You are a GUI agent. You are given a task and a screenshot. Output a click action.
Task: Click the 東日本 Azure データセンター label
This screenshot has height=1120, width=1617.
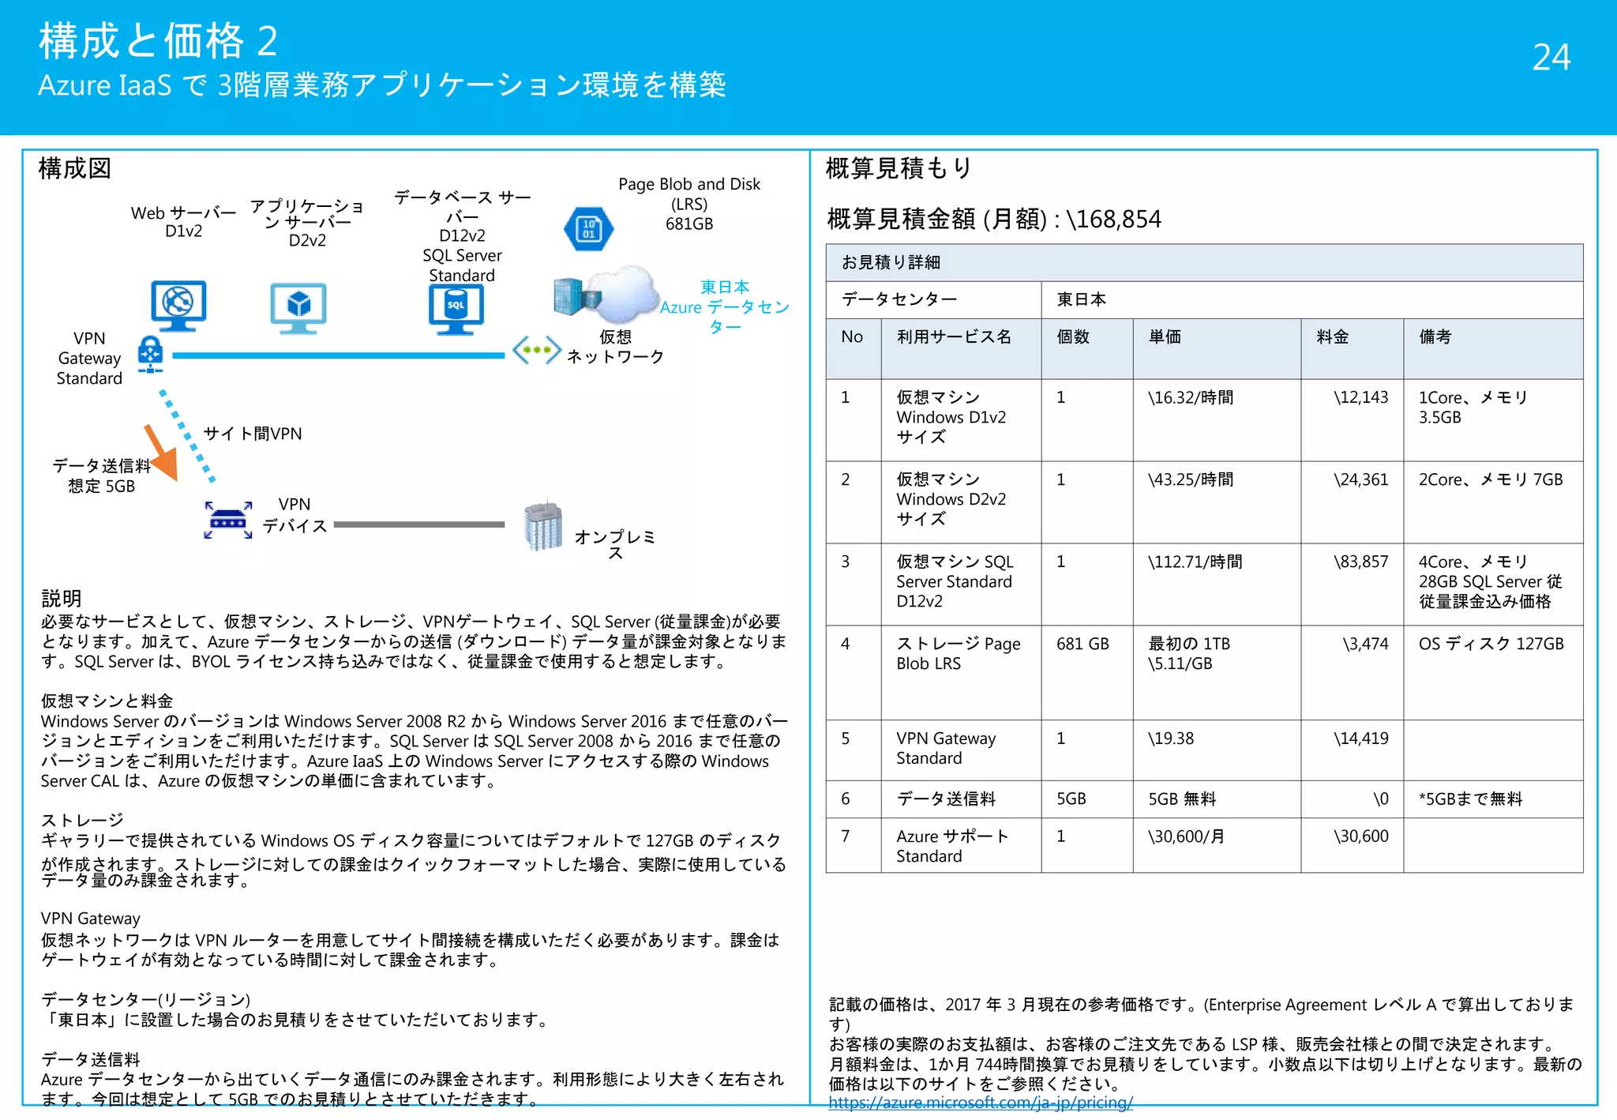pos(725,307)
